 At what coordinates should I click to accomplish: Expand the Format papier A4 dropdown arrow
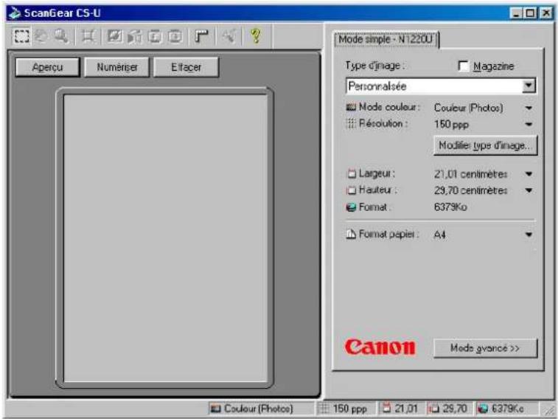[529, 235]
